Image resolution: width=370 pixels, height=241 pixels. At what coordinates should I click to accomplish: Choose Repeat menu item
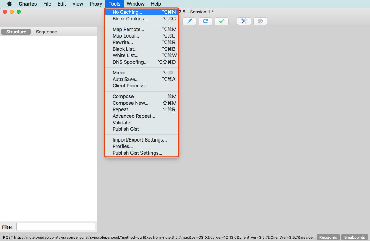tap(141, 109)
